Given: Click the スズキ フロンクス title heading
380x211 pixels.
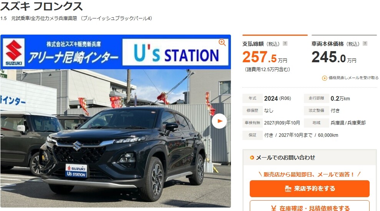Looking at the screenshot, I should [41, 6].
